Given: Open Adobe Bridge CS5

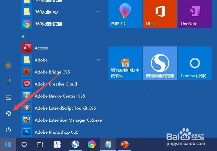Looking at the screenshot, I should (x=62, y=72).
